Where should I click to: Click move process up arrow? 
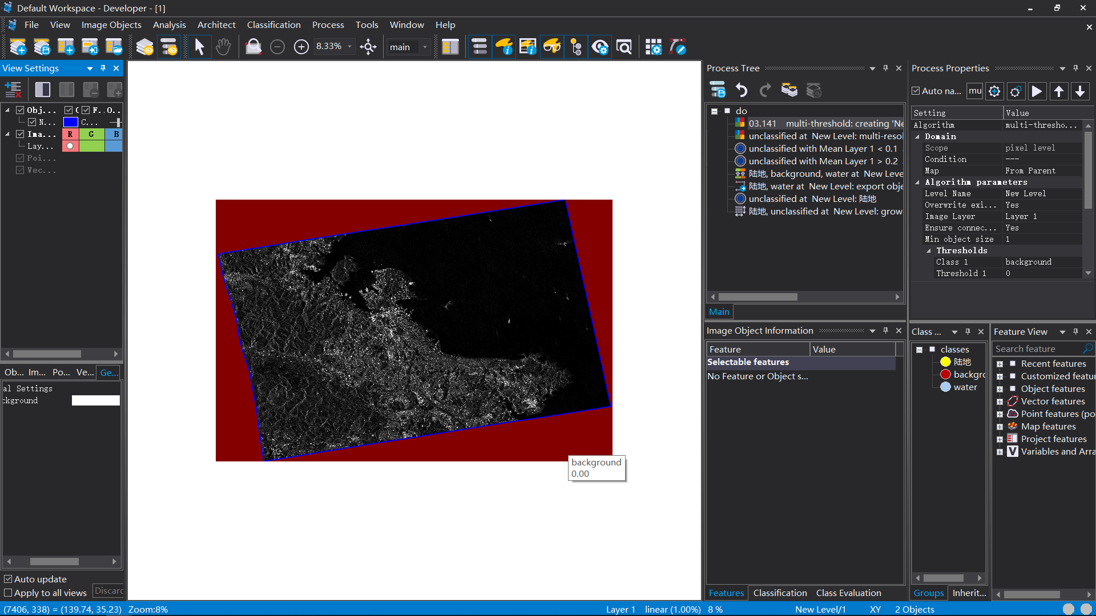click(x=1058, y=91)
